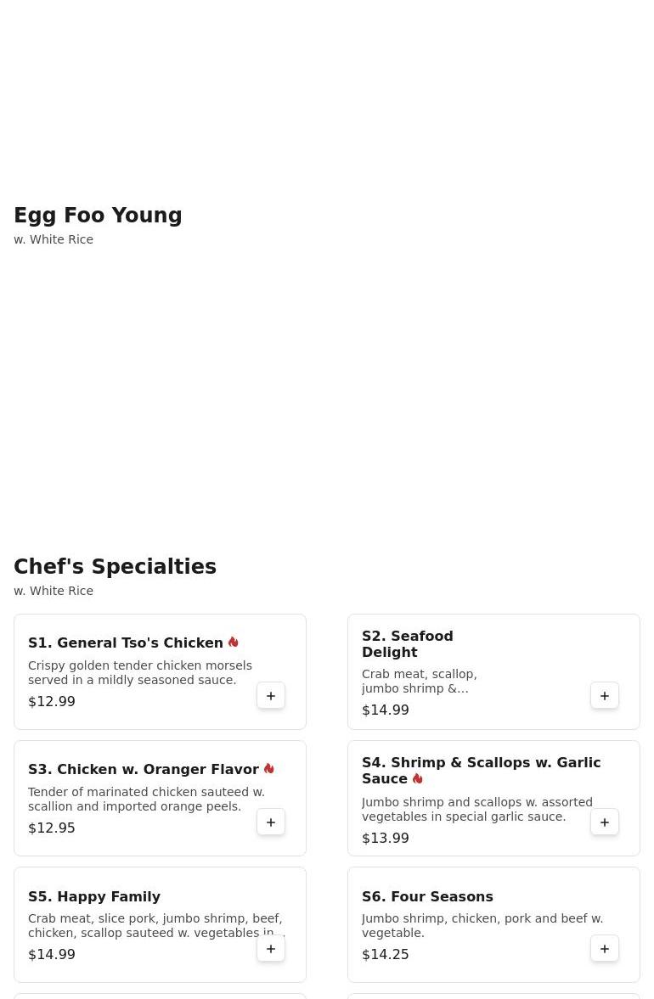Click spicy flame icon beside General Tso's Chicken
Viewport: 654px width, 999px height.
(x=234, y=643)
